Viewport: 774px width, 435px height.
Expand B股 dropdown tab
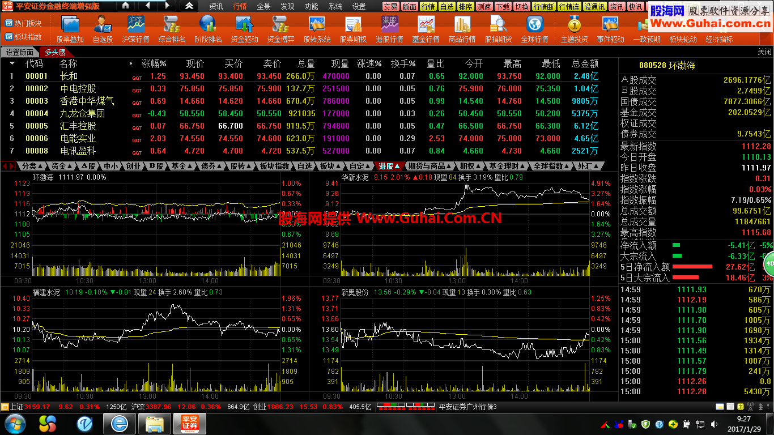[157, 166]
